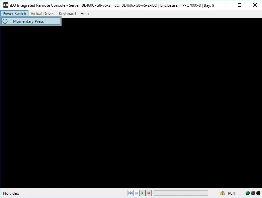
Task: Open the Keyboard menu
Action: pos(67,13)
